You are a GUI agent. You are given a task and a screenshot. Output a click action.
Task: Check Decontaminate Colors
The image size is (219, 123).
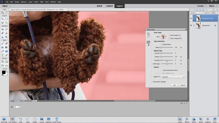[162, 70]
